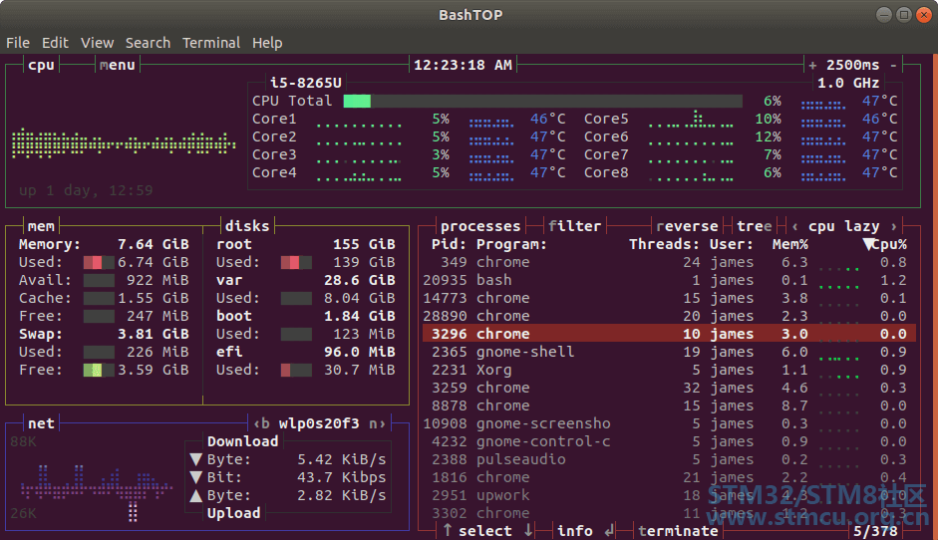This screenshot has height=540, width=938.
Task: Increase update interval with plus sign
Action: point(812,65)
